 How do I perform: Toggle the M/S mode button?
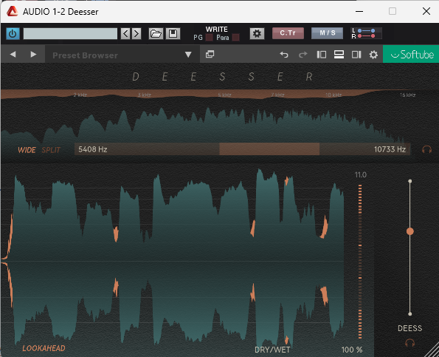click(327, 33)
